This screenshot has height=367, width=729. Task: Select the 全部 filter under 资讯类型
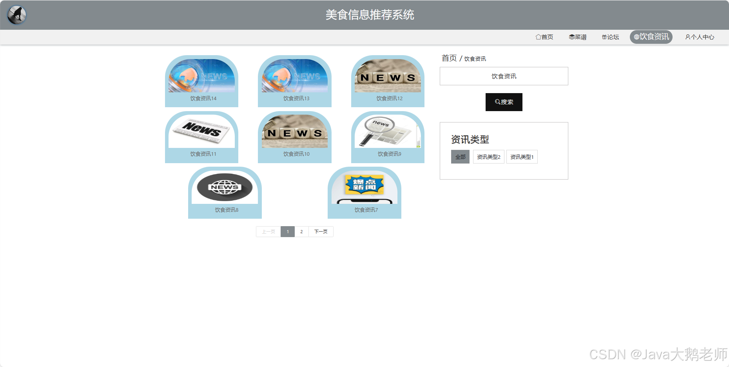click(460, 157)
